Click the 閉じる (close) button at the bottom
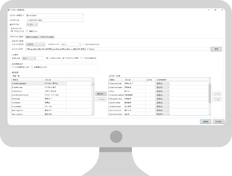The height and width of the screenshot is (176, 232). click(x=218, y=122)
